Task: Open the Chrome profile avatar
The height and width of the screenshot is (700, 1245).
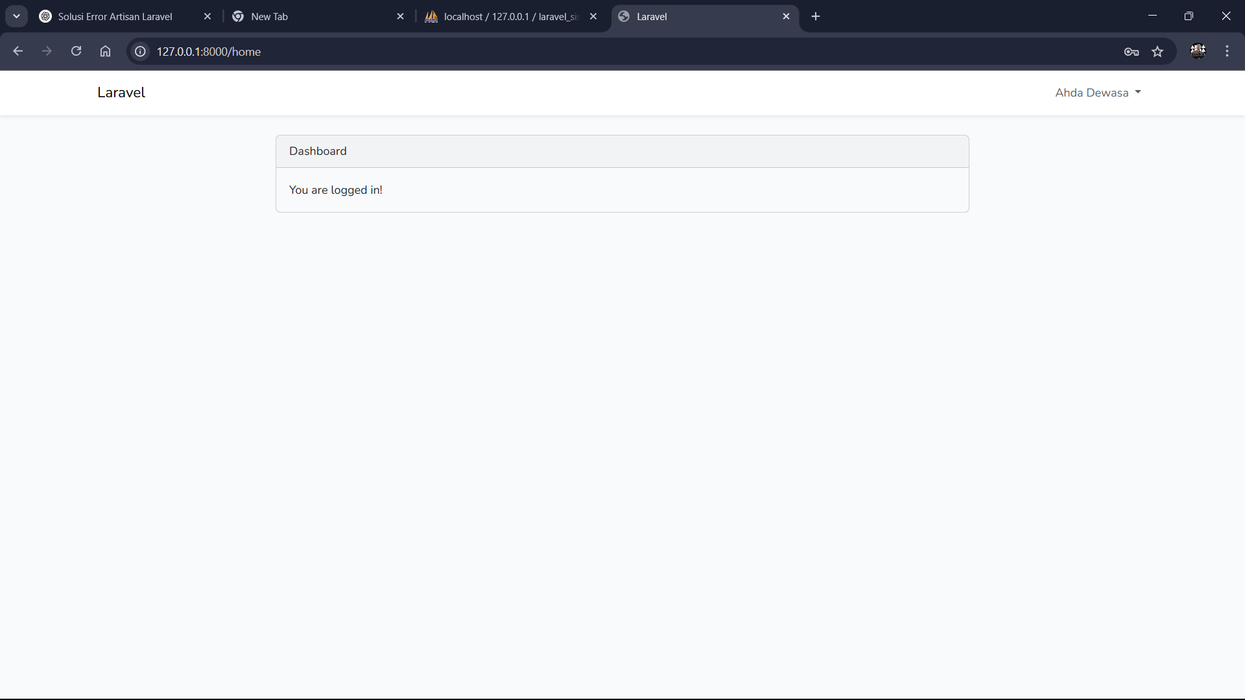Action: 1198,51
